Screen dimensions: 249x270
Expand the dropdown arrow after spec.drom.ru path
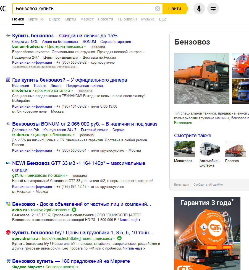pyautogui.click(x=114, y=238)
